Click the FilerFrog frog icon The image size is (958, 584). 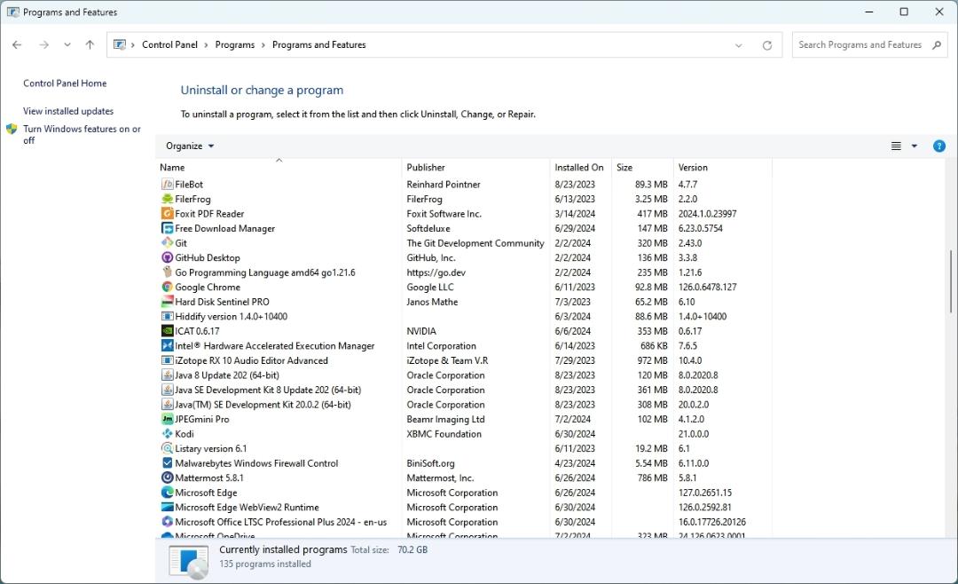pos(167,199)
